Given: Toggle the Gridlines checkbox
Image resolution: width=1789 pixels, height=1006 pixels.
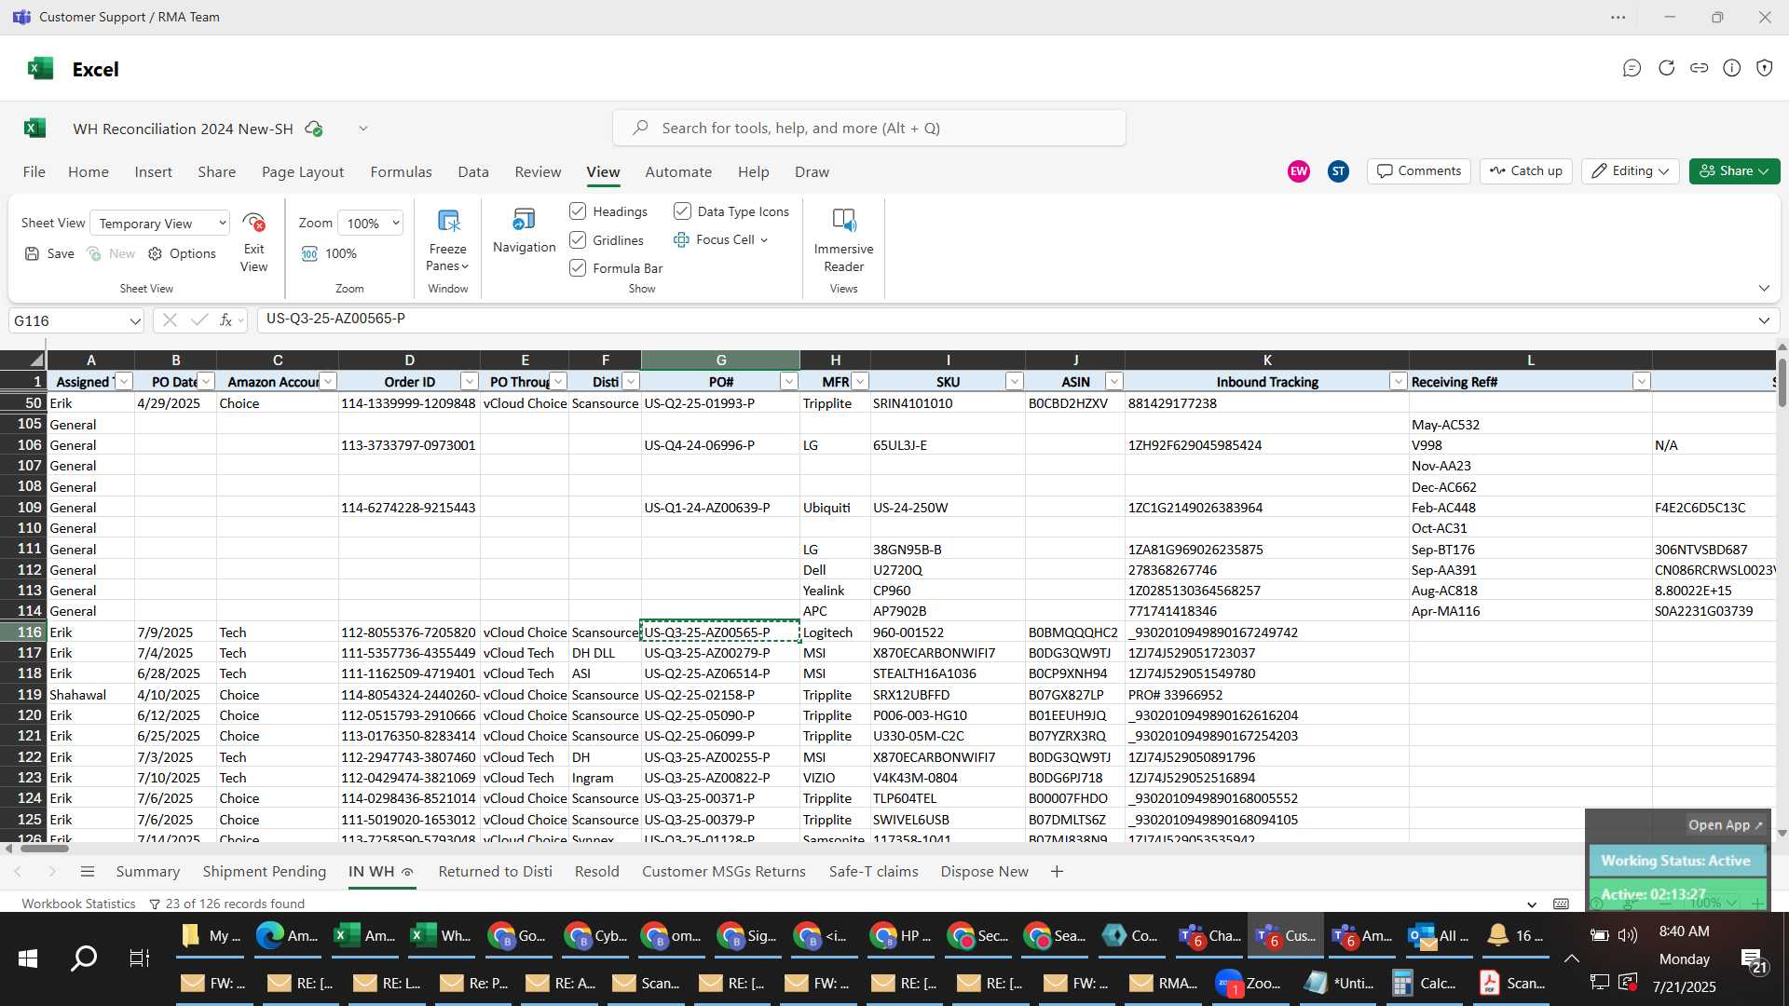Looking at the screenshot, I should (578, 239).
